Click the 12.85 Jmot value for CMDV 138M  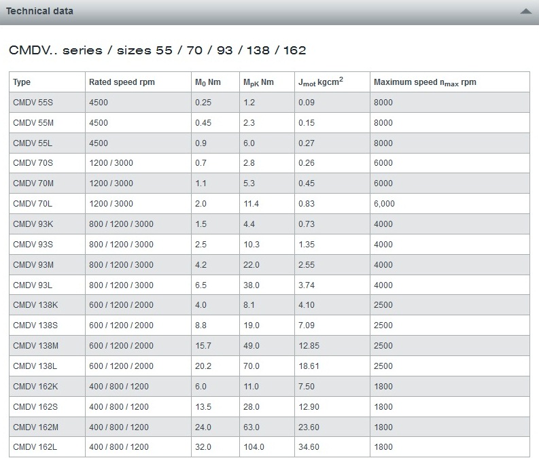[x=309, y=345]
